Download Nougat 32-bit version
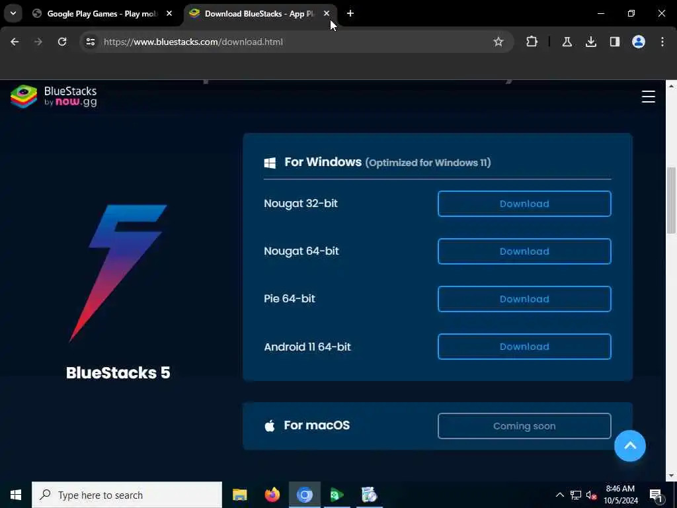The width and height of the screenshot is (677, 508). tap(524, 204)
